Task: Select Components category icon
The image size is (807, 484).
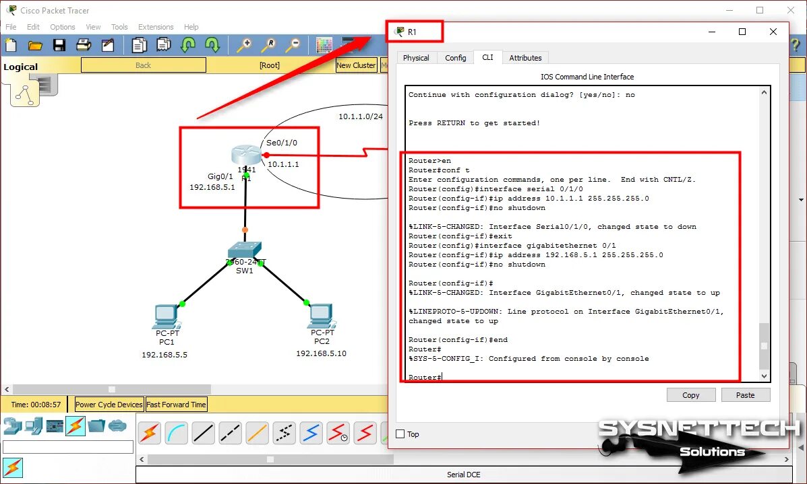Action: pyautogui.click(x=55, y=426)
